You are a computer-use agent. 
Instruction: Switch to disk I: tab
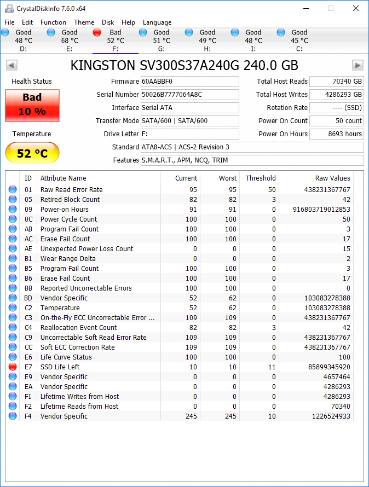click(x=253, y=40)
